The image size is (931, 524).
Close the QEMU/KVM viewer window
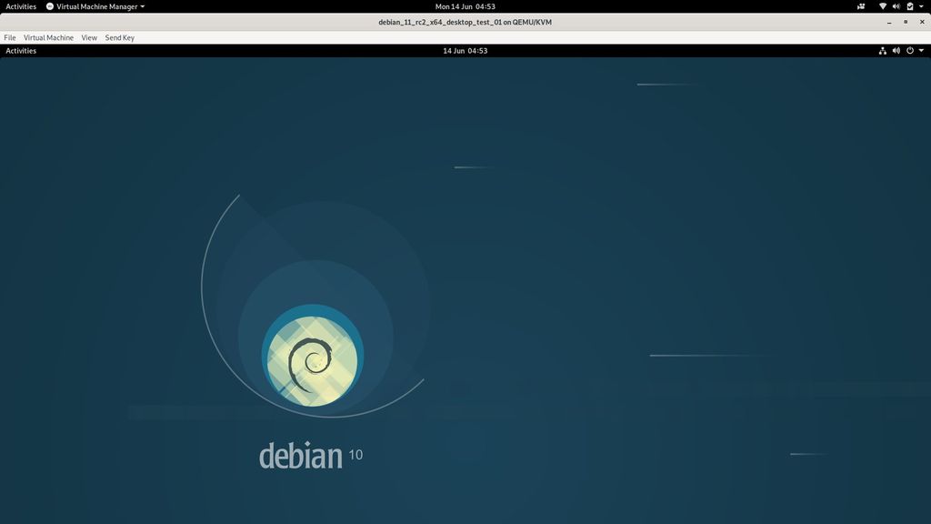click(922, 22)
